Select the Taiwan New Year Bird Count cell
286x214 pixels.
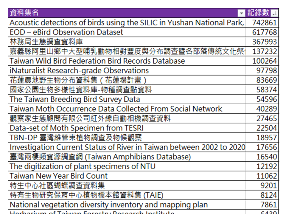pos(59,176)
